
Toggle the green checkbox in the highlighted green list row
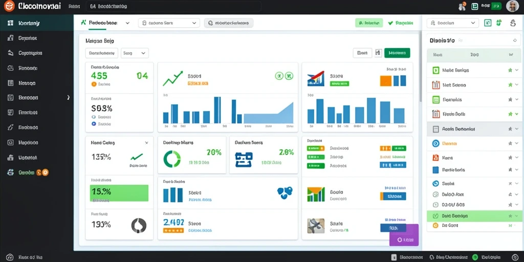[435, 216]
